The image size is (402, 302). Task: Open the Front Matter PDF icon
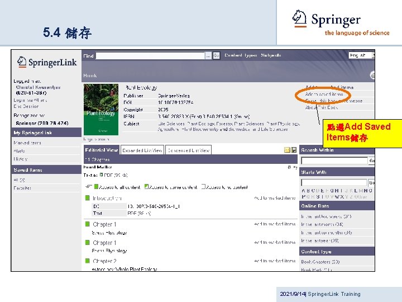101,175
